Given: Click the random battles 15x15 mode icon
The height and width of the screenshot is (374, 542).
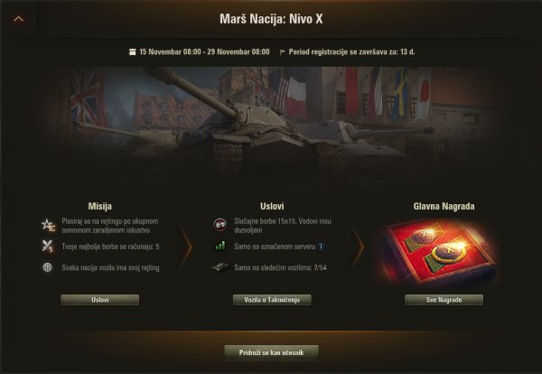Looking at the screenshot, I should (x=220, y=225).
